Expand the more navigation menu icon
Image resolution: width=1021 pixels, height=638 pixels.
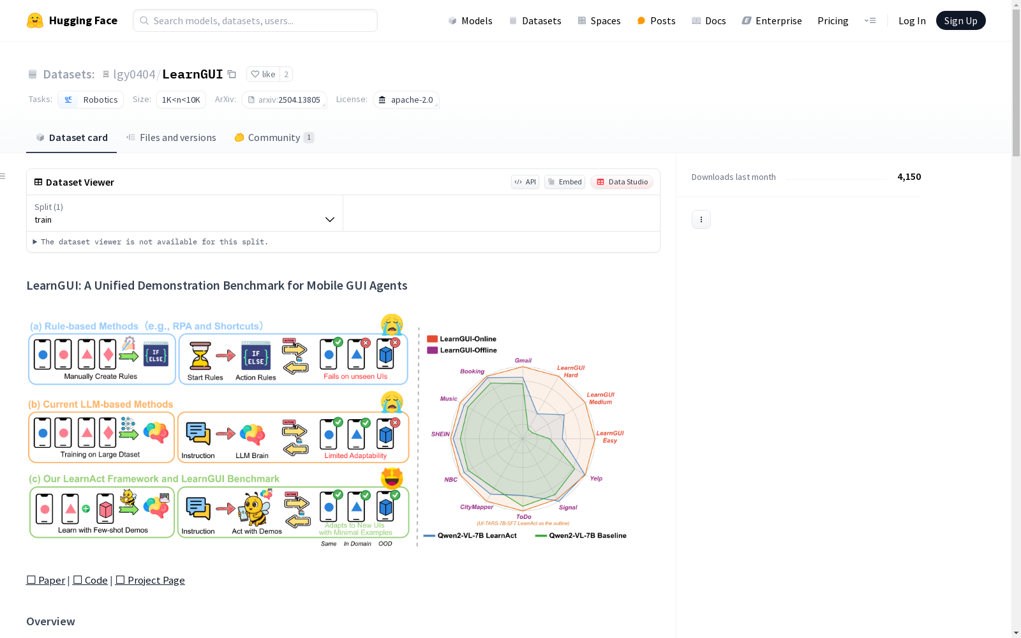pyautogui.click(x=870, y=20)
